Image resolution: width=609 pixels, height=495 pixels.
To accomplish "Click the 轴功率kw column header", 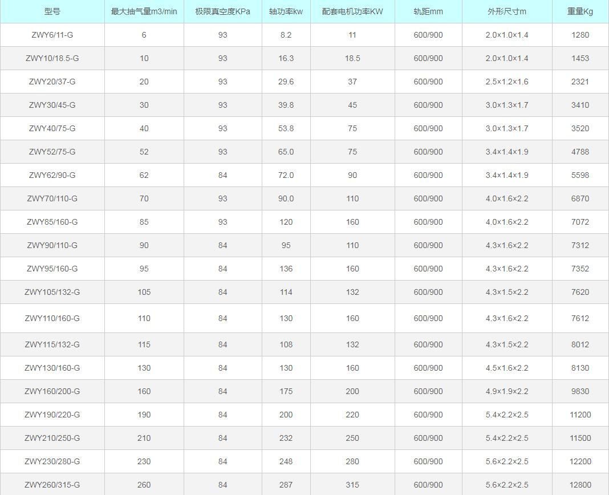I will pyautogui.click(x=286, y=11).
